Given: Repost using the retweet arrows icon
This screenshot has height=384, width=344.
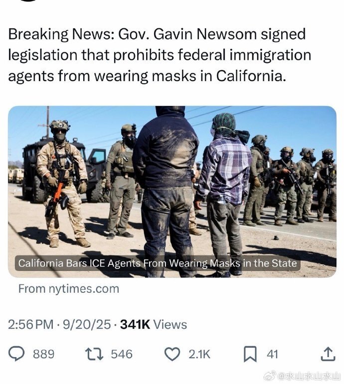Looking at the screenshot, I should [94, 354].
